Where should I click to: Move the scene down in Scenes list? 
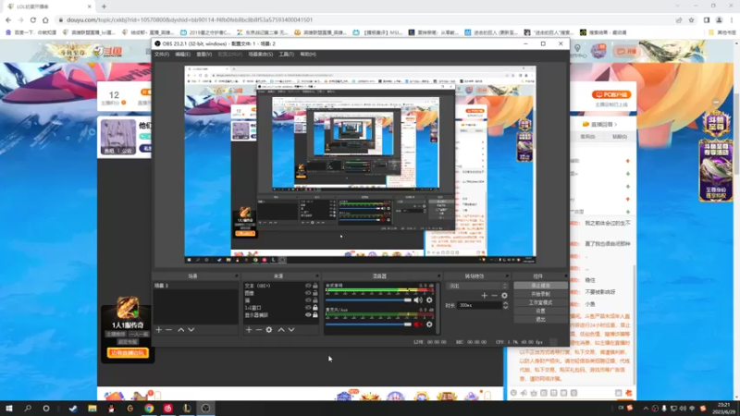[x=191, y=330]
